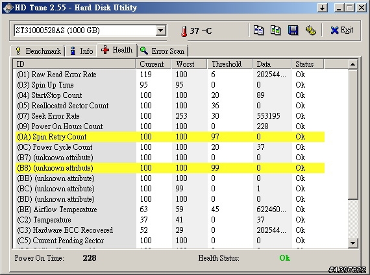
Task: Click the vertical scrollbar thumb
Action: pos(352,134)
